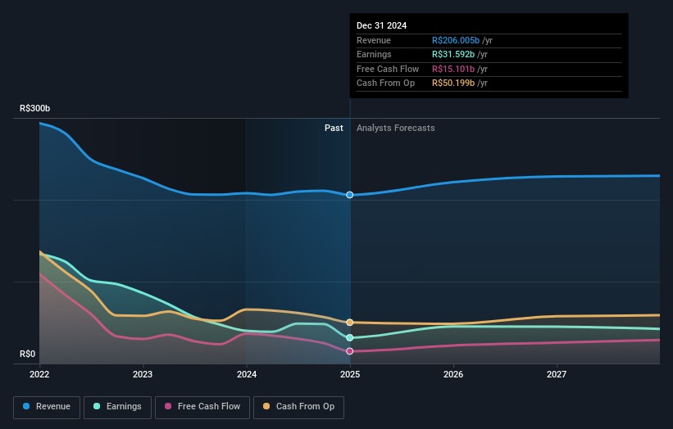This screenshot has height=429, width=673.
Task: Click the R$0 y-axis label
Action: [x=28, y=354]
